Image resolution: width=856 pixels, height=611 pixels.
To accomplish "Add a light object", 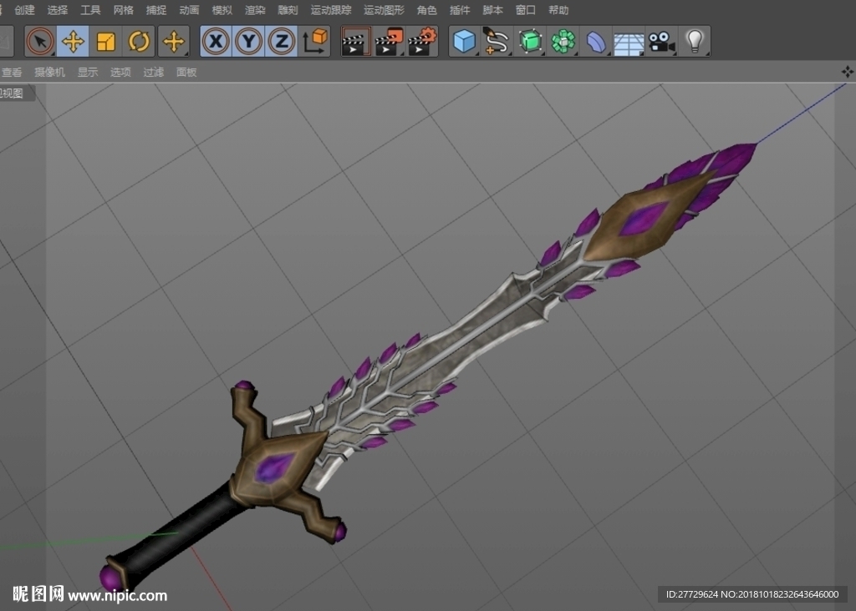I will [x=695, y=42].
